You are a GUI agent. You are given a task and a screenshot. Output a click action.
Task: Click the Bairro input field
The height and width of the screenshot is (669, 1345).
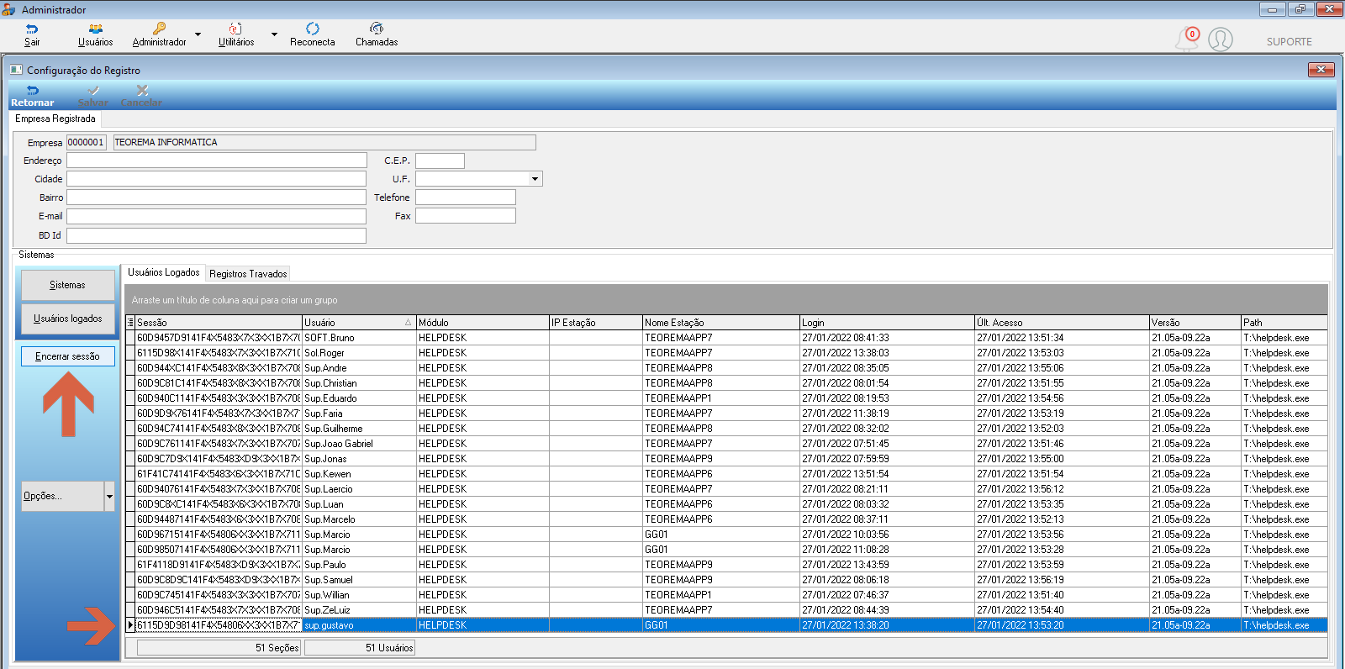217,198
